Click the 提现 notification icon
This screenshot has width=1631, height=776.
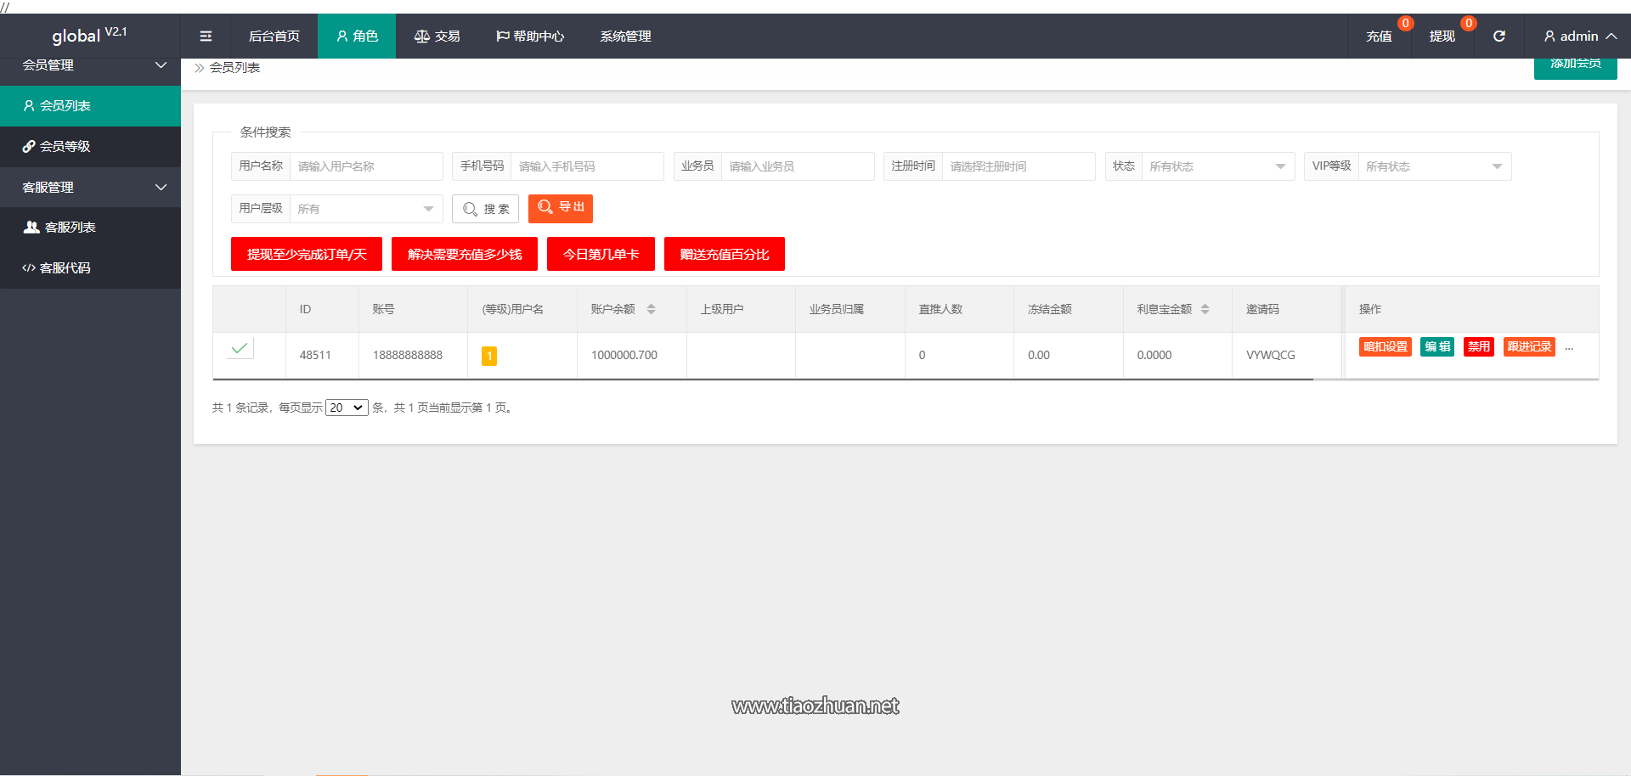(x=1469, y=24)
